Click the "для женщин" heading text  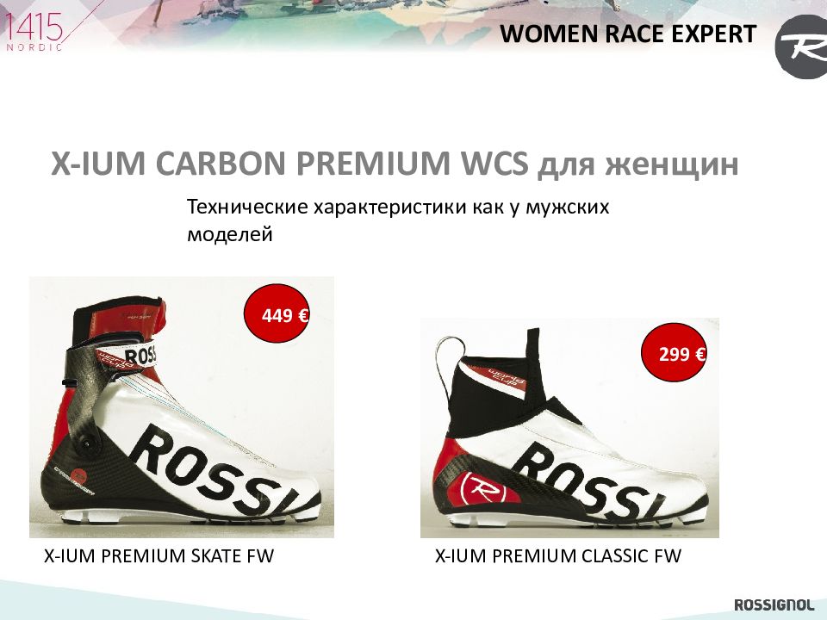coord(637,164)
